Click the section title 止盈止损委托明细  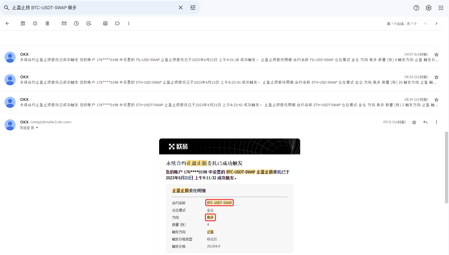189,191
